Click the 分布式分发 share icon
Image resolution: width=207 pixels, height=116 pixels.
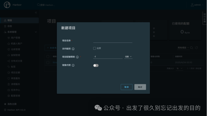(x=9, y=61)
